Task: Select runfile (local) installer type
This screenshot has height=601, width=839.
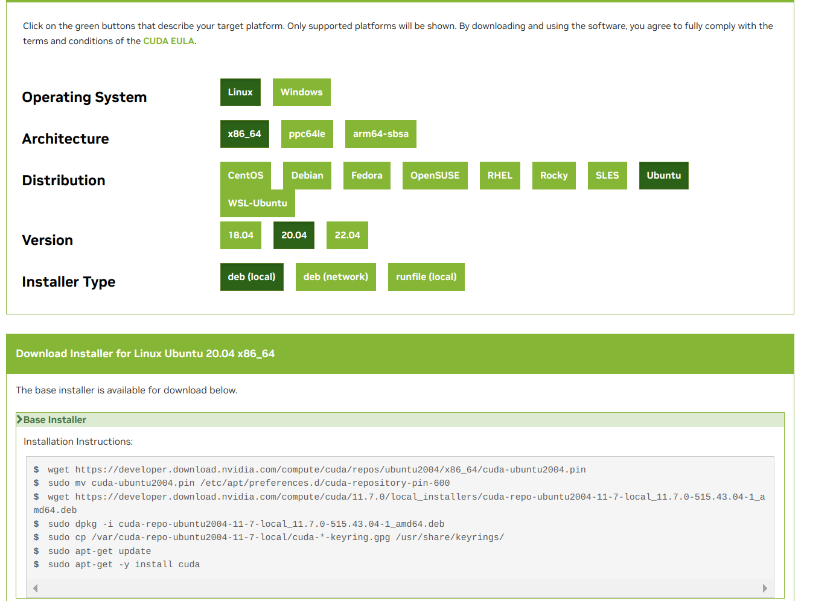Action: click(x=426, y=277)
